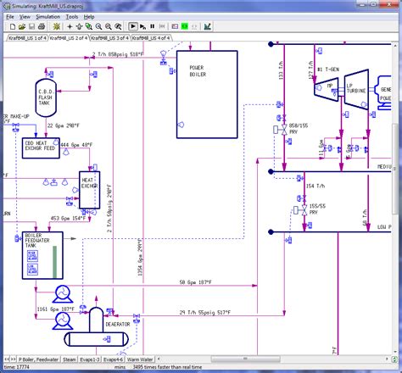402x373 pixels.
Task: Click the Save disk toolbar icon
Action: pyautogui.click(x=31, y=26)
